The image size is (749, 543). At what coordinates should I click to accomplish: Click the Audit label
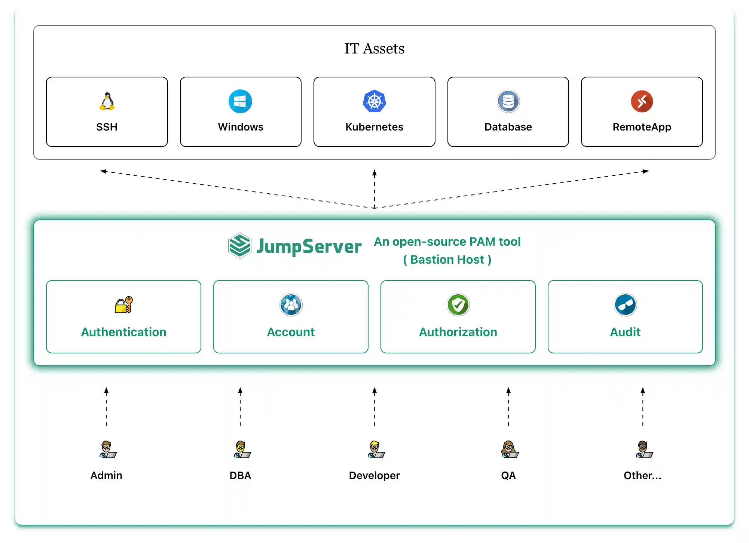point(625,332)
